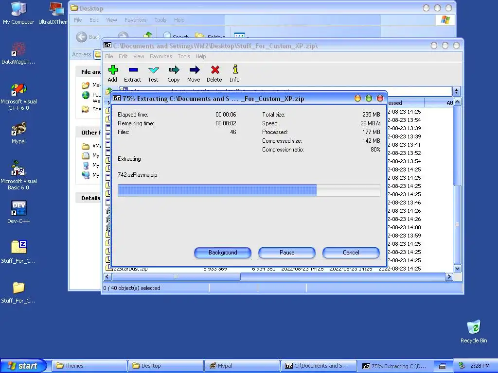Select Microsoft Visual Basic 6.0 desktop icon
Viewport: 498px width, 373px height.
(18, 176)
